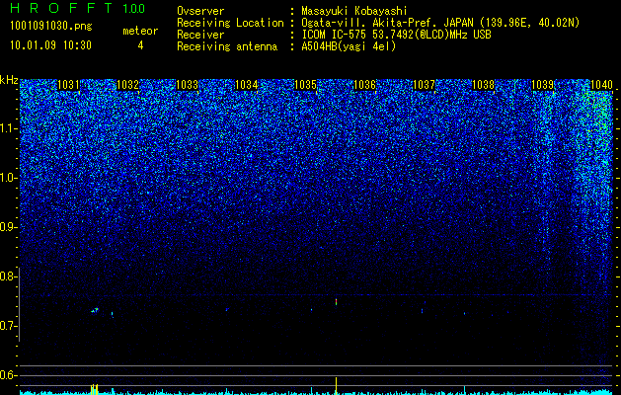Click the 1035 time marker

coord(305,85)
